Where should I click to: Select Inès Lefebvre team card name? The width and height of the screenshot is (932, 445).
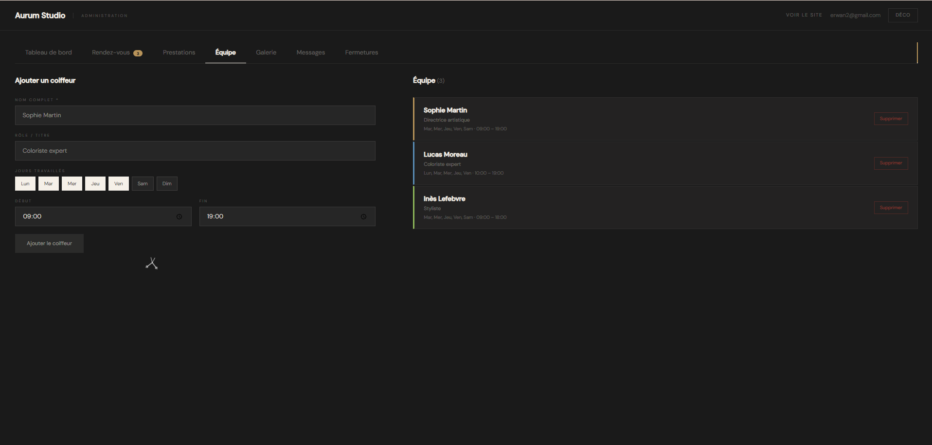pos(445,199)
